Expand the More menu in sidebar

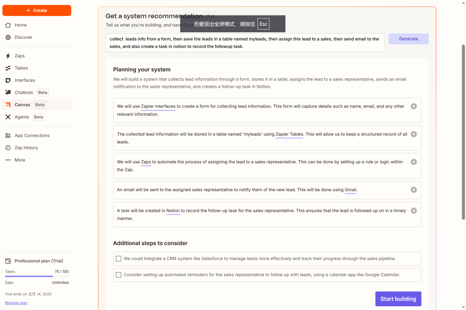point(37,160)
